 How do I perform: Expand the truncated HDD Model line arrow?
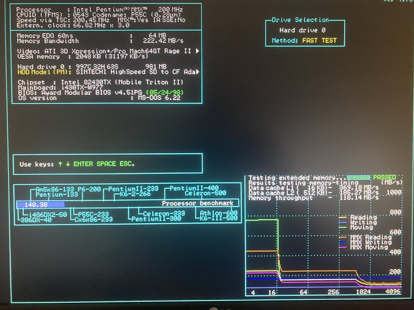[x=197, y=72]
